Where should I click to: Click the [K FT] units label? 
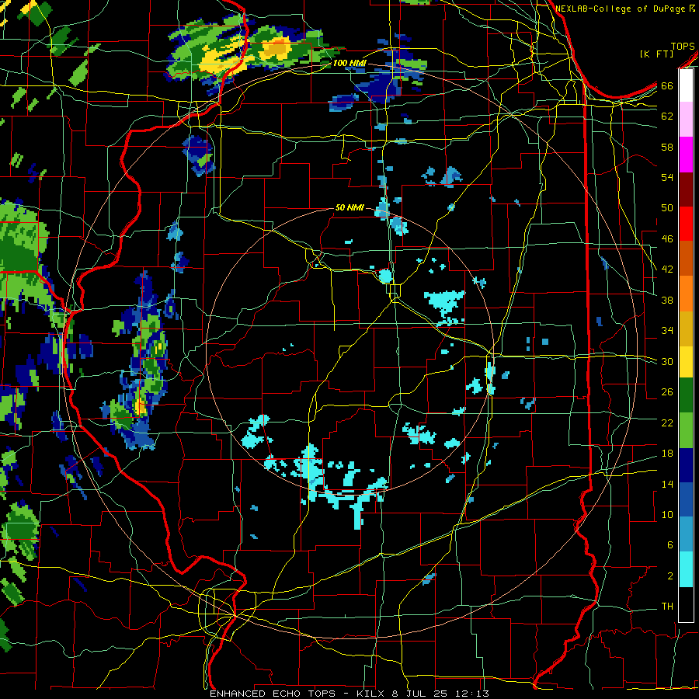pyautogui.click(x=656, y=54)
